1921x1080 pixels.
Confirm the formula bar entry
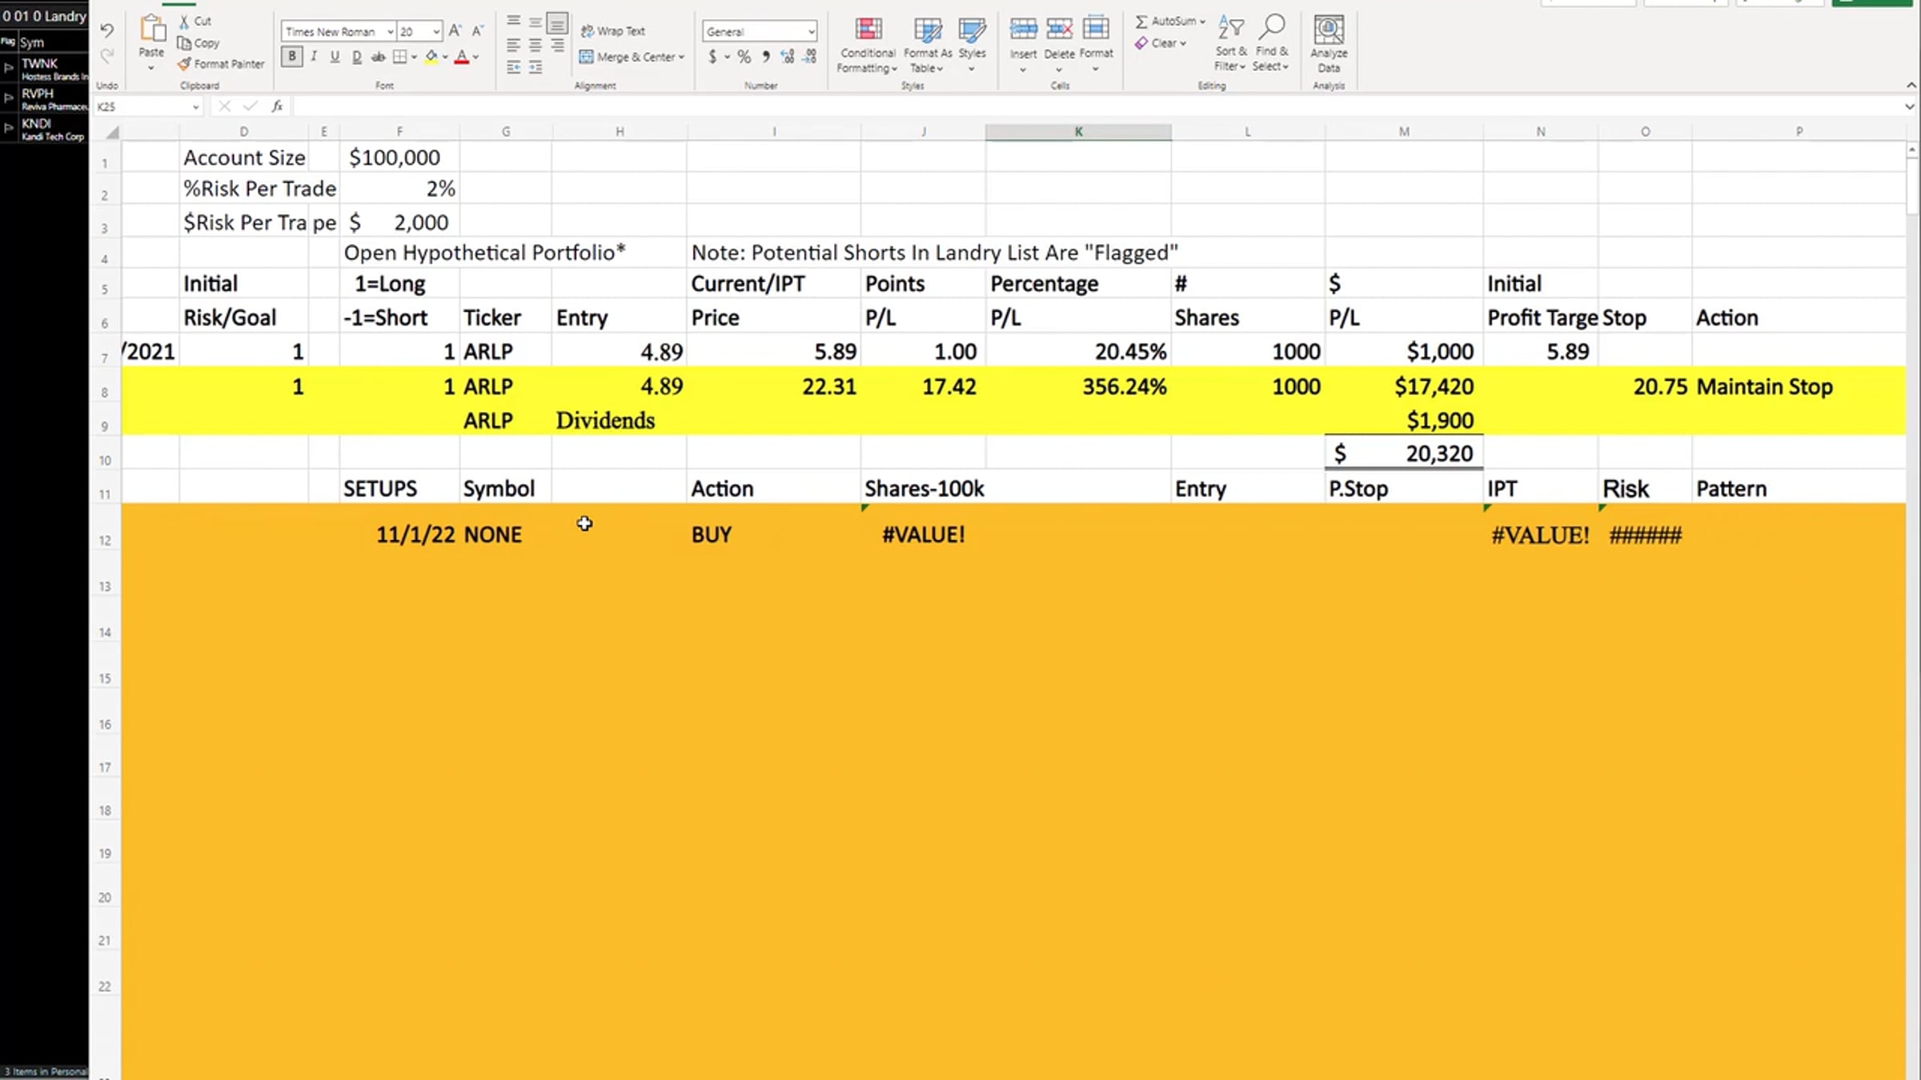(251, 106)
